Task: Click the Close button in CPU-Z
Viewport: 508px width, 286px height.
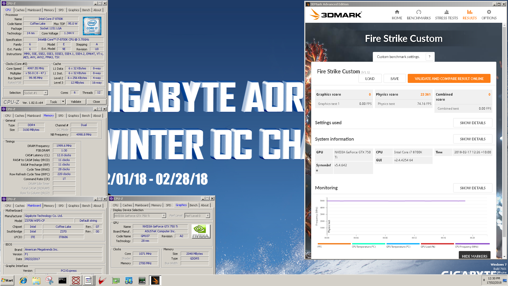Action: tap(96, 102)
